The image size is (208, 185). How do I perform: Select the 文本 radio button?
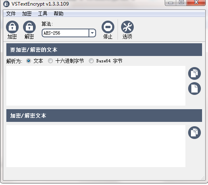[29, 61]
